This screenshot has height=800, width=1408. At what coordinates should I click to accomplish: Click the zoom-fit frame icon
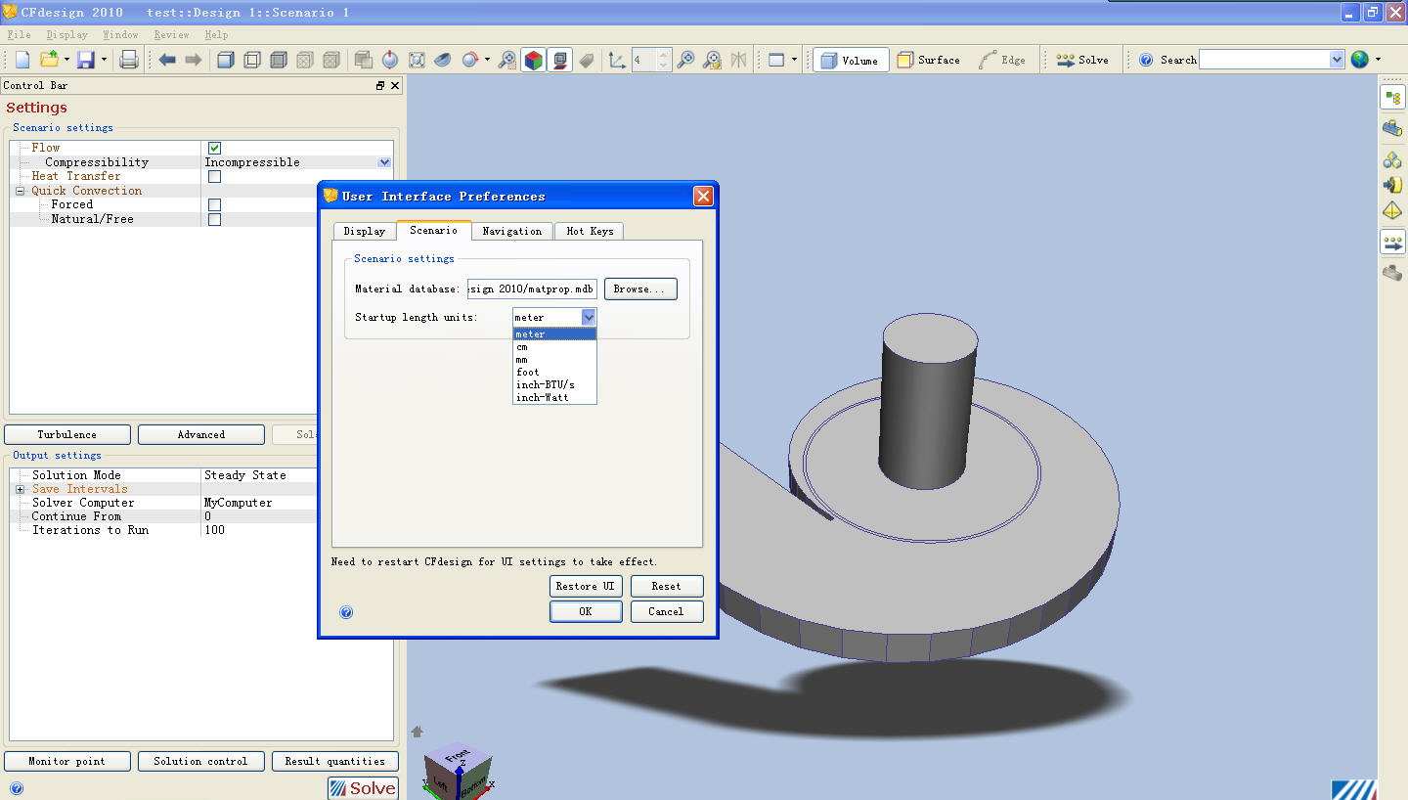pos(417,60)
